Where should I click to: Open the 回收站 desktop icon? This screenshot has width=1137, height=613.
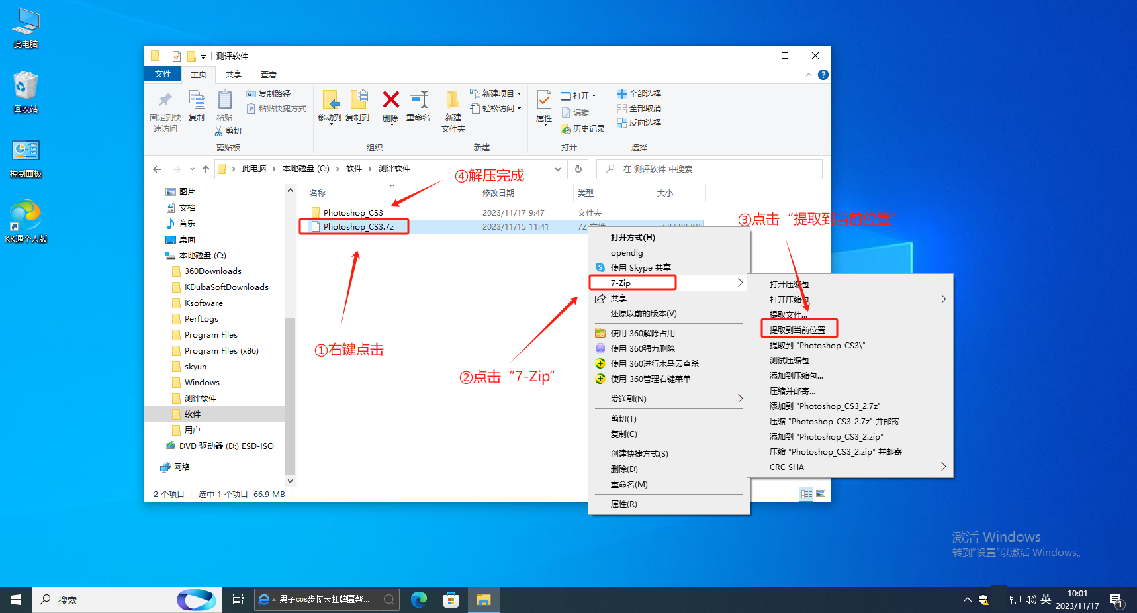[x=26, y=92]
